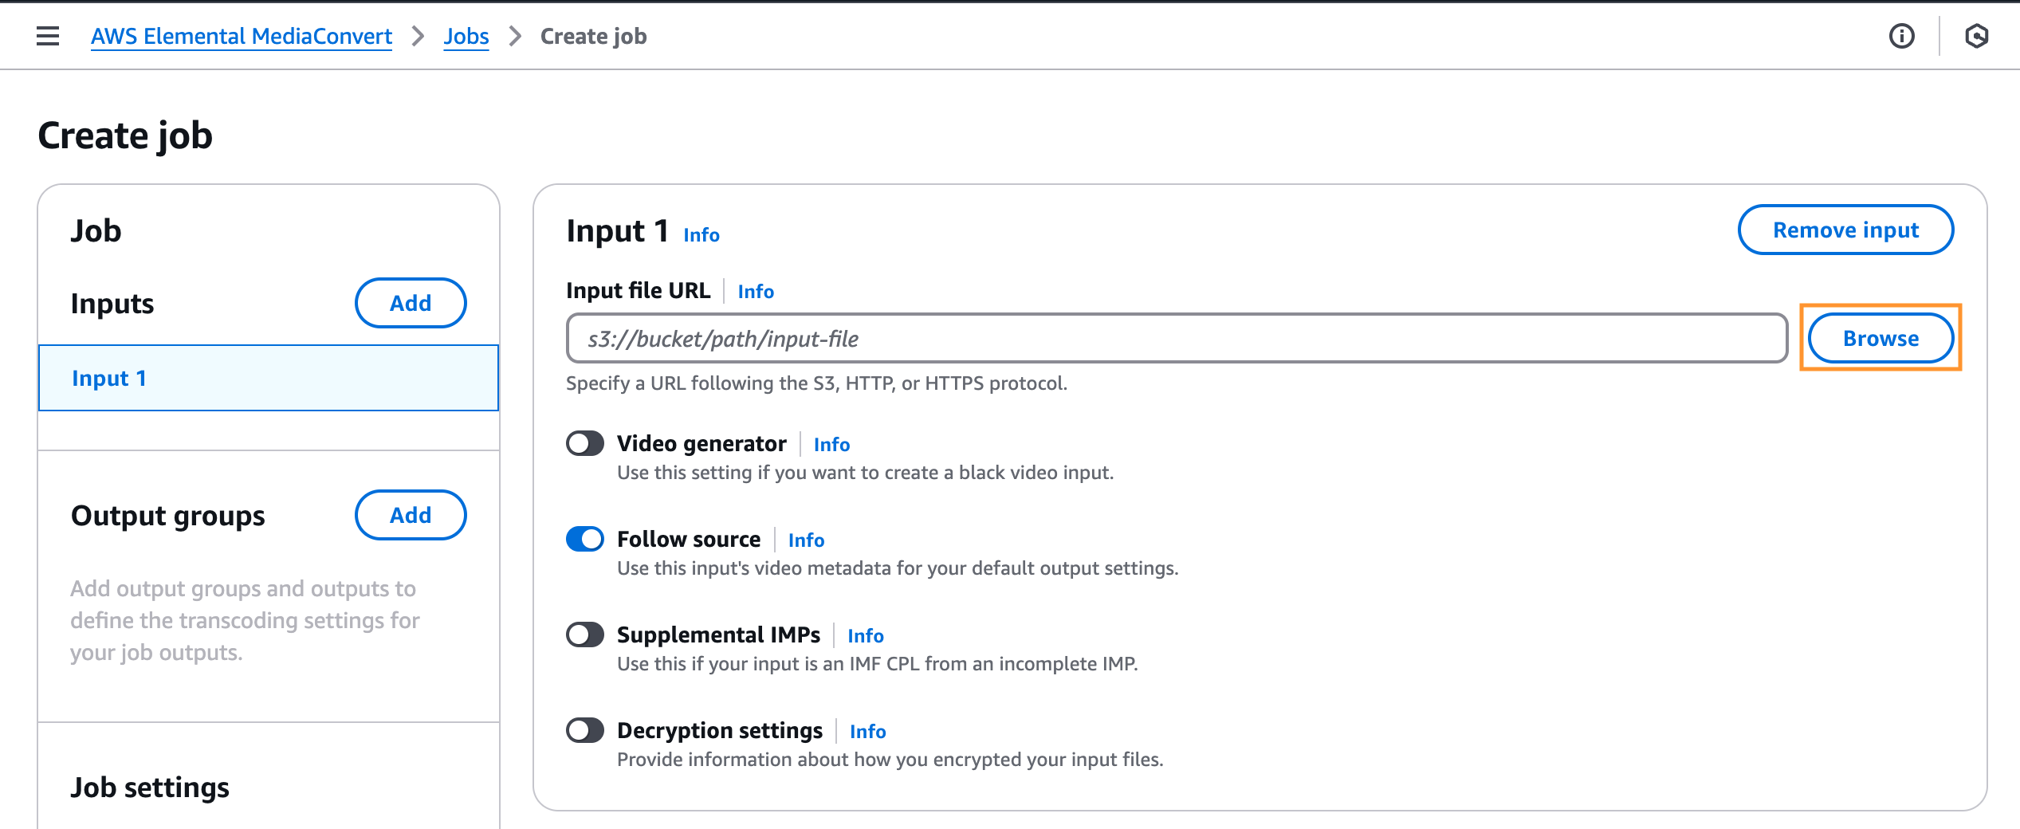Enable Decryption settings toggle
This screenshot has height=829, width=2020.
584,730
